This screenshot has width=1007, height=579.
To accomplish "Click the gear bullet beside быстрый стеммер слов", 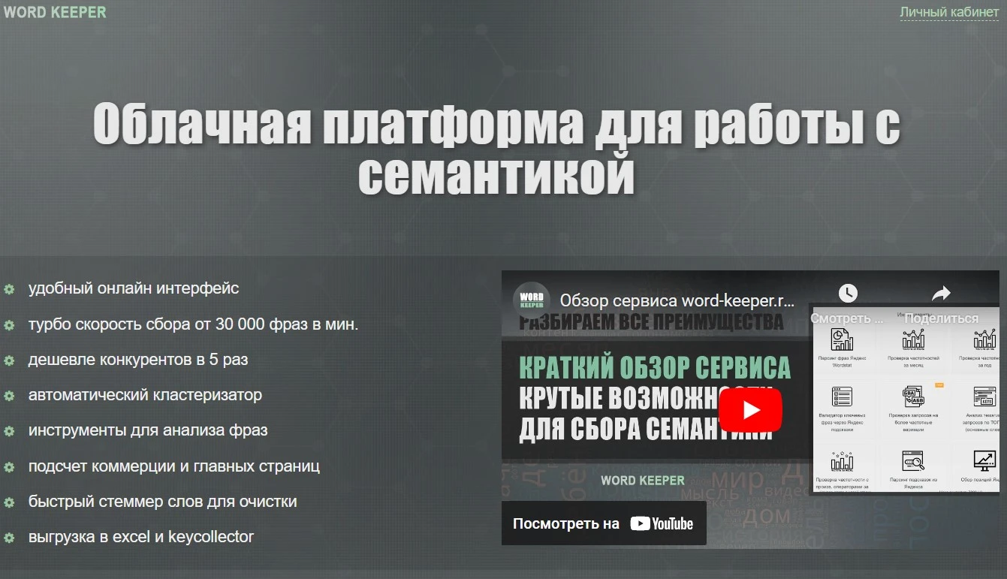I will click(9, 502).
